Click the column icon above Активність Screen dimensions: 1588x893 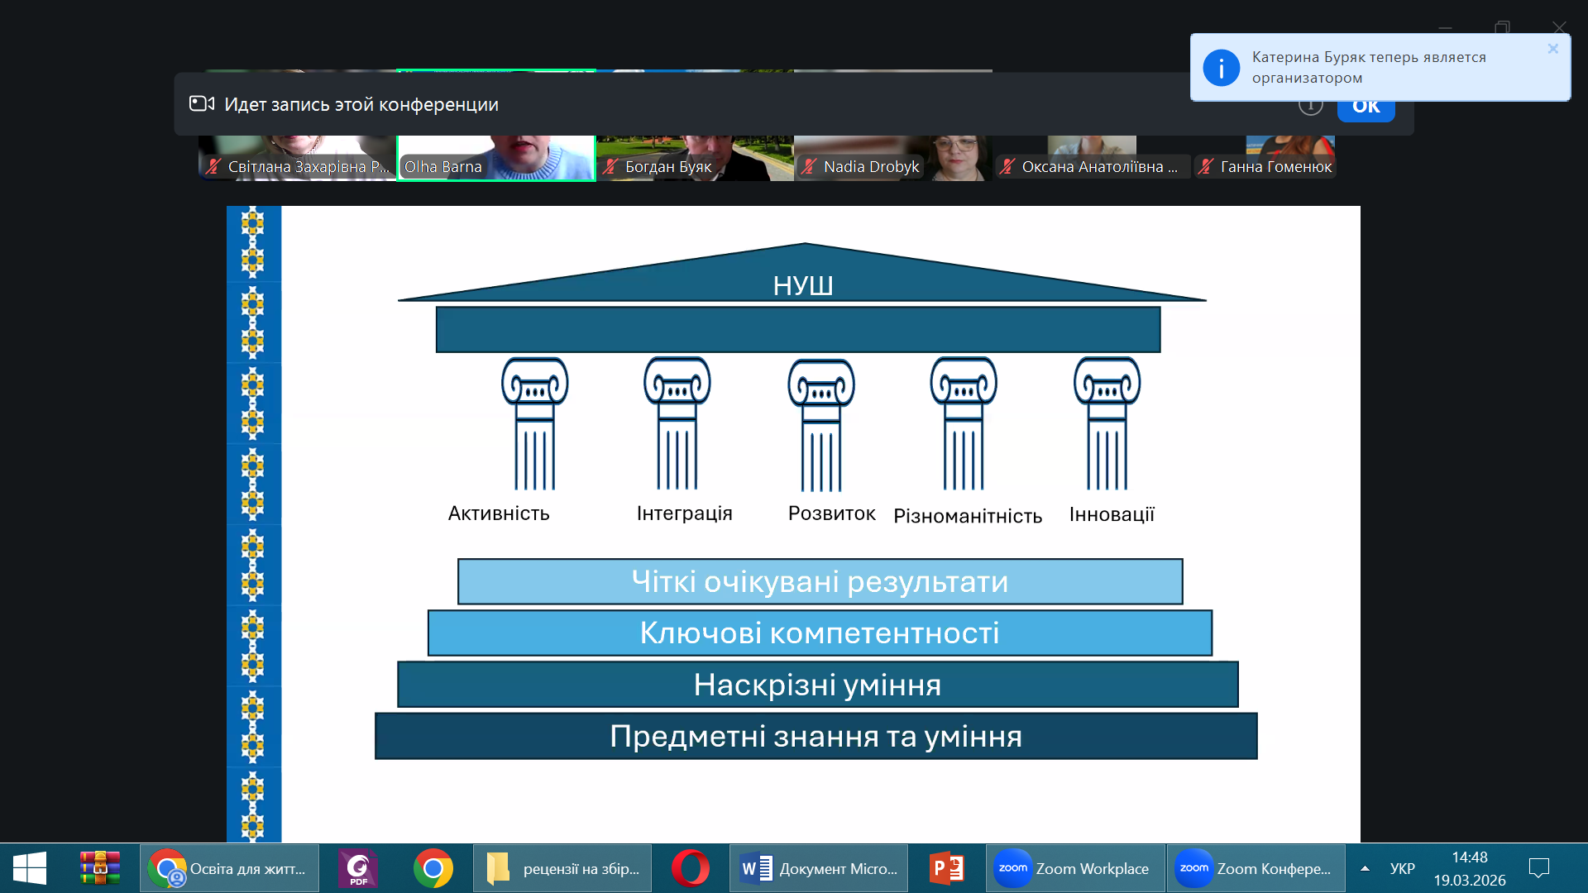coord(535,424)
